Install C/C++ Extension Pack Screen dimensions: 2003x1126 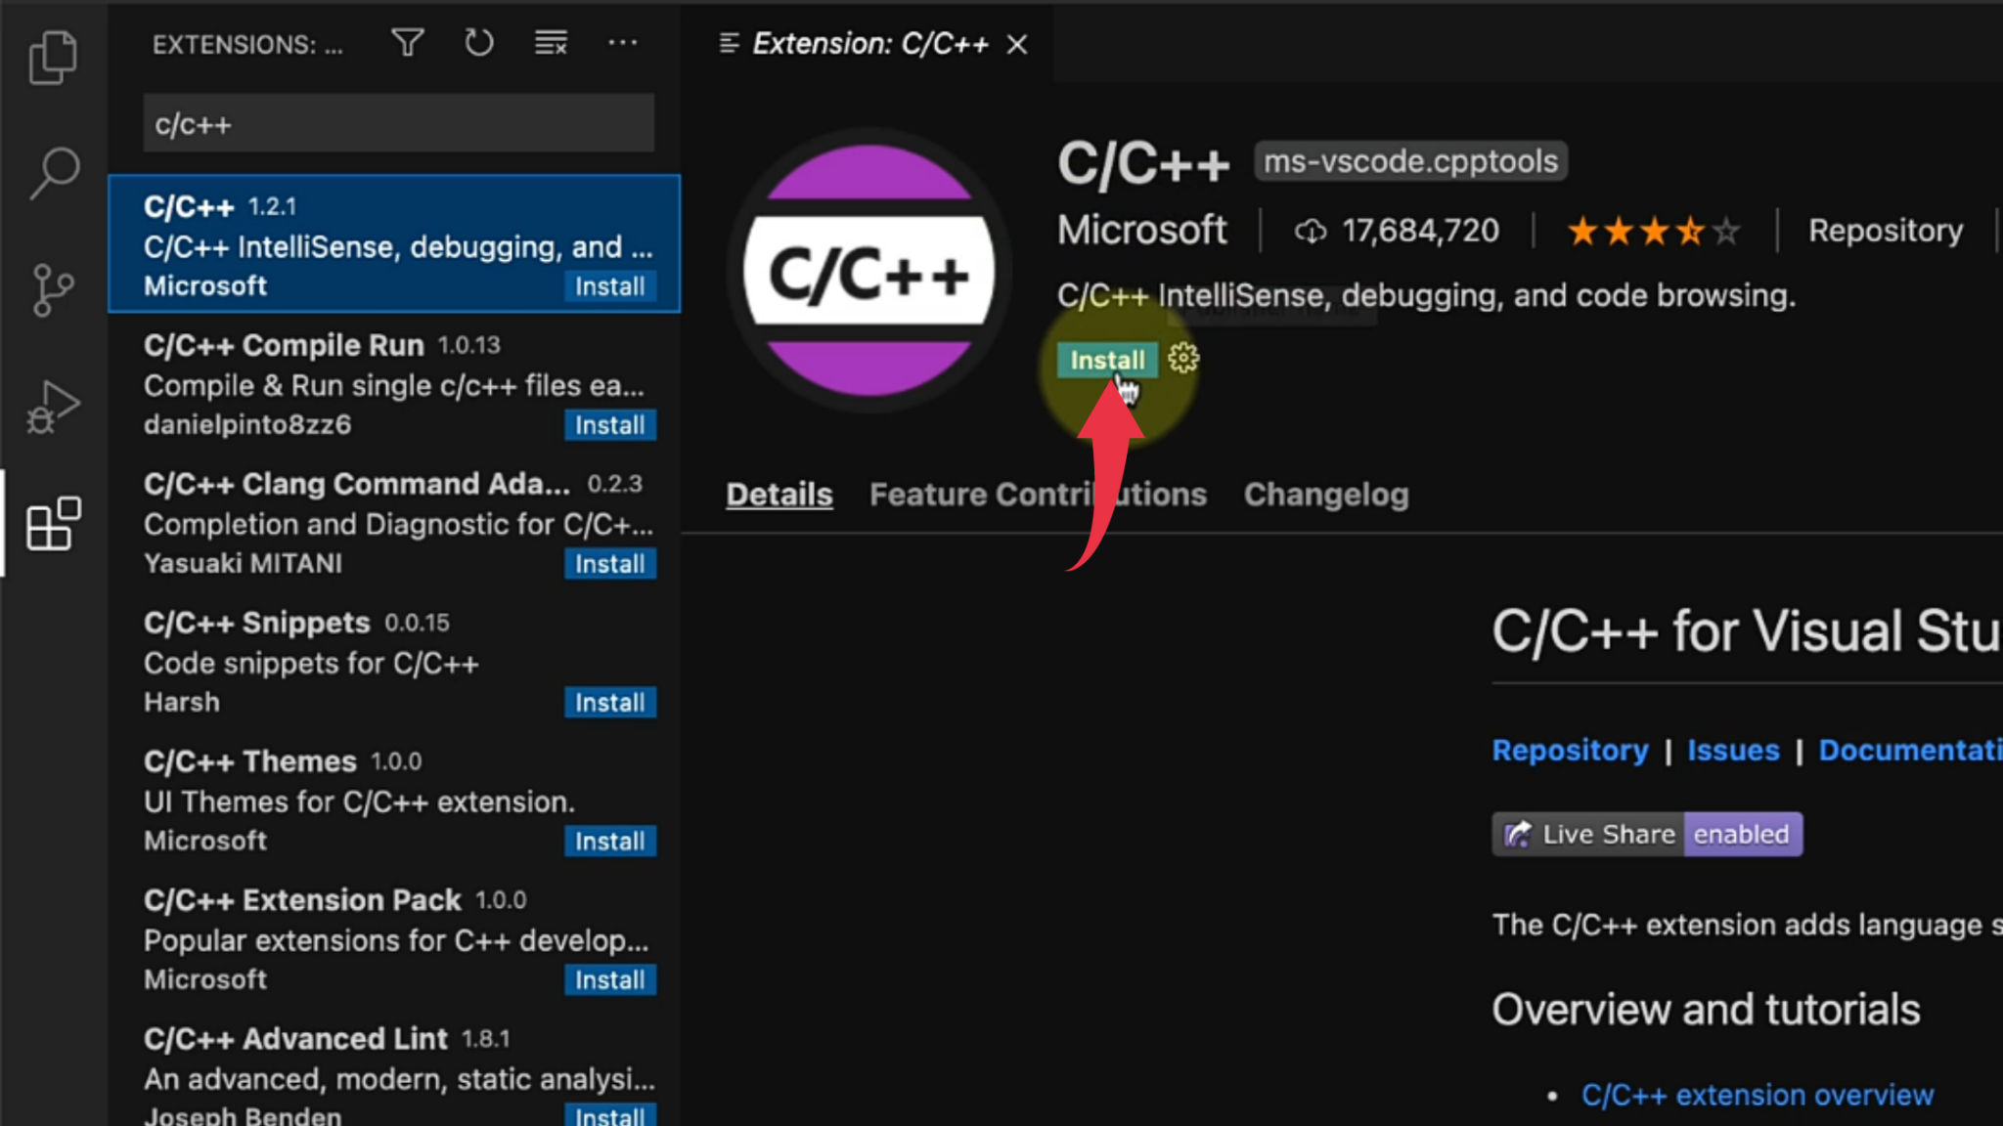[608, 978]
